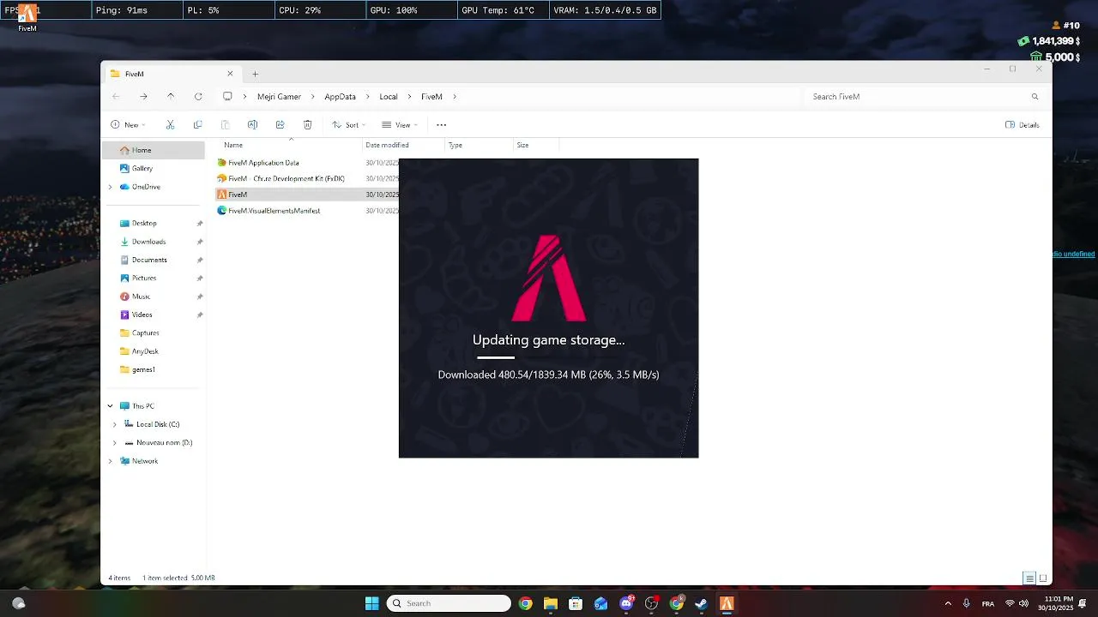Open the FiveM desktop shortcut icon
Viewport: 1098px width, 617px height.
(x=27, y=16)
